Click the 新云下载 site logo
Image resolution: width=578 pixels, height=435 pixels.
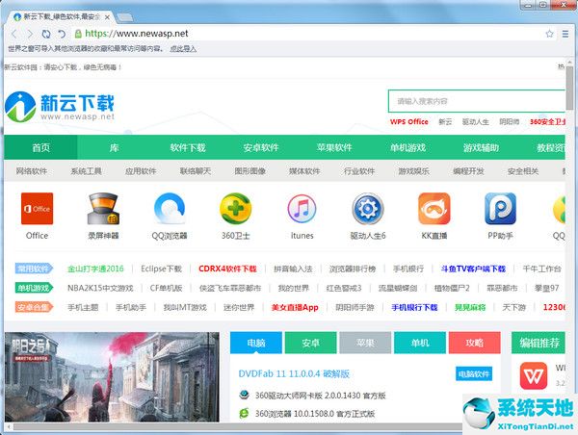[60, 107]
